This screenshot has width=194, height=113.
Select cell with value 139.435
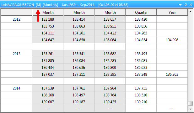110,102
